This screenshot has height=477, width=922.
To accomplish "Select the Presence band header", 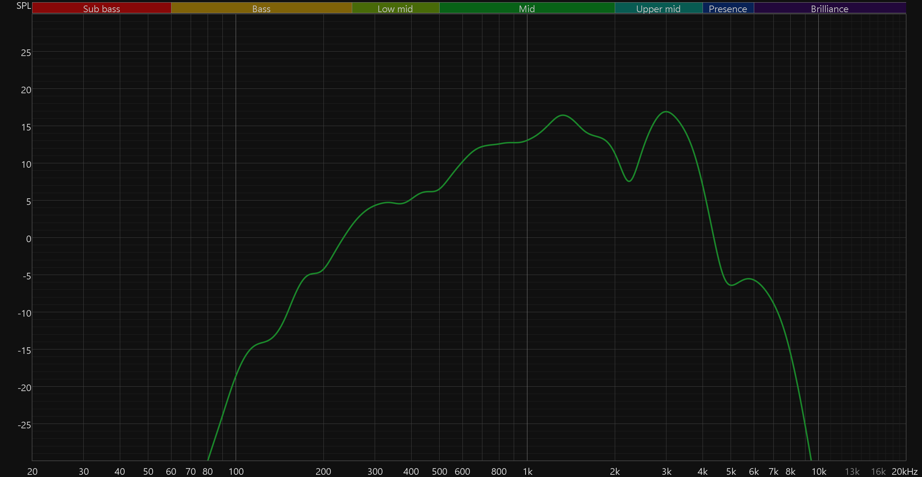I will click(728, 8).
